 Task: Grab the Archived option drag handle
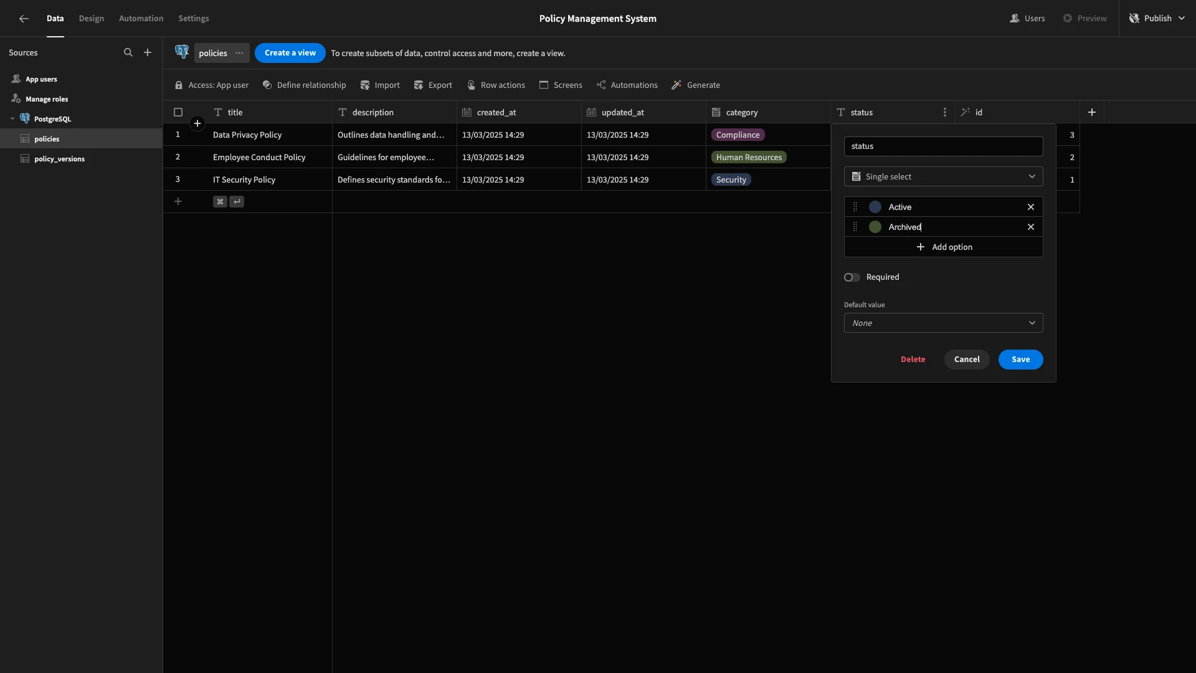pyautogui.click(x=855, y=227)
